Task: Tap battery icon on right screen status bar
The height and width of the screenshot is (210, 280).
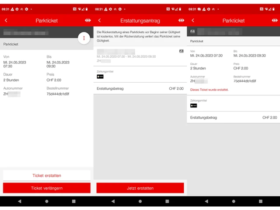Action: coord(273,9)
